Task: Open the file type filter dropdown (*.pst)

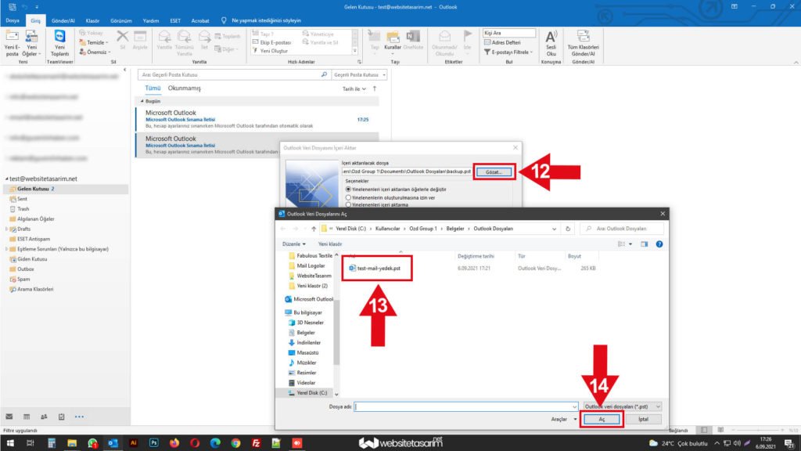Action: 622,406
